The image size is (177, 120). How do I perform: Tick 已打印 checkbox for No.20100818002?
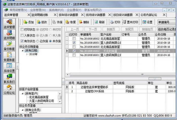74,39
